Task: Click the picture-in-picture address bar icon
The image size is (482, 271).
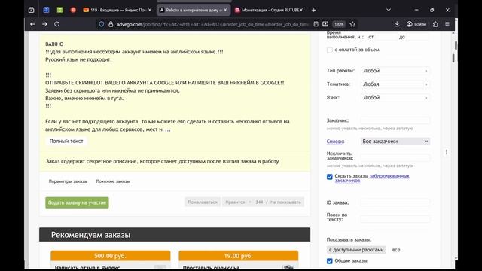Action: click(x=325, y=24)
